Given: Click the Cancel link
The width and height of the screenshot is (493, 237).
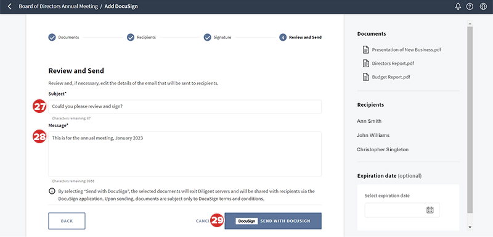Looking at the screenshot, I should pos(203,221).
